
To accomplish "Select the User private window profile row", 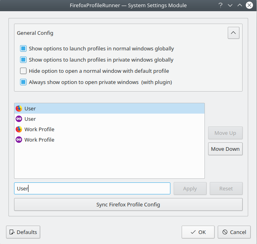I will pyautogui.click(x=109, y=119).
